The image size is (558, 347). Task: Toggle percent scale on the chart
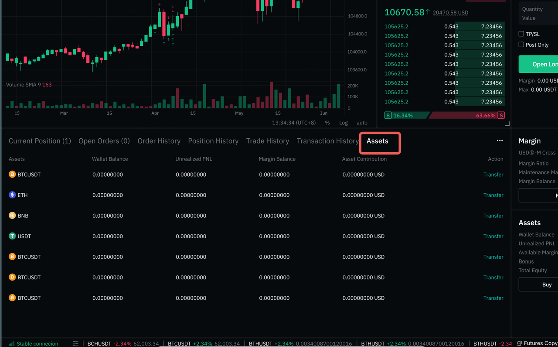(327, 123)
